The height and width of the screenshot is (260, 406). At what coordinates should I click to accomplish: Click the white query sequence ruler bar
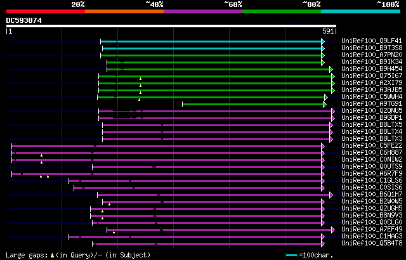[171, 26]
